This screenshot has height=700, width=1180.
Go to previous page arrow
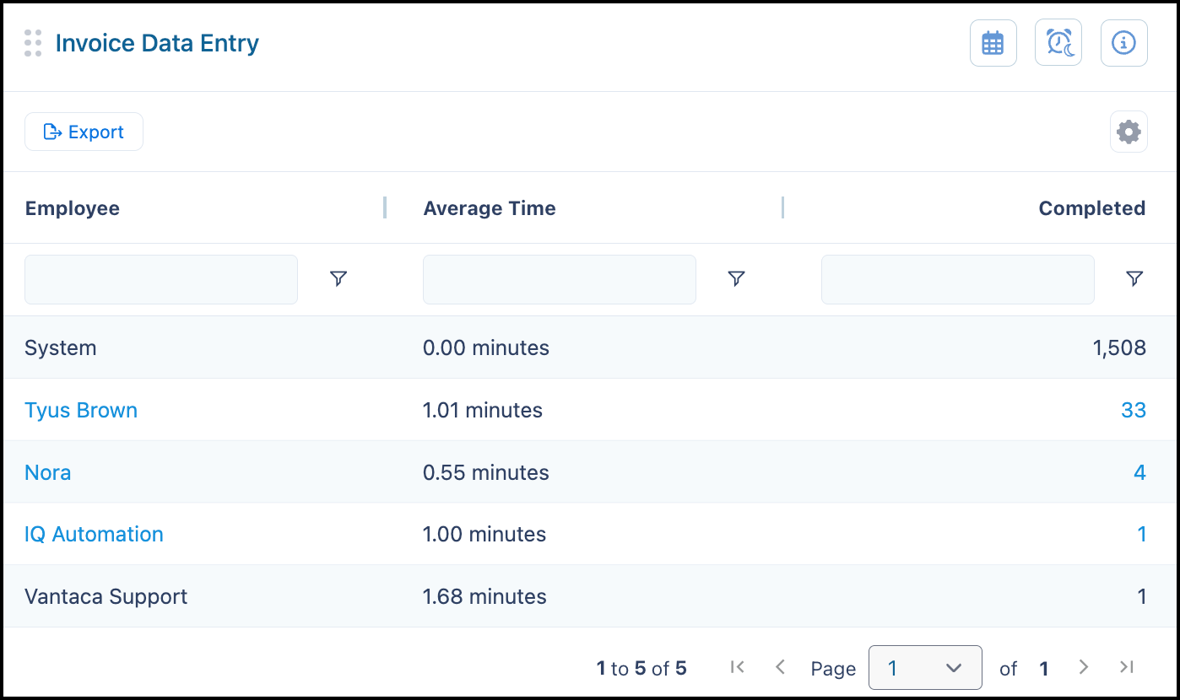pos(780,667)
